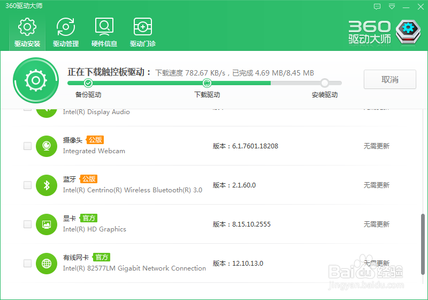The width and height of the screenshot is (428, 300).
Task: Click the 显卡 graphics card icon
Action: coord(47,224)
